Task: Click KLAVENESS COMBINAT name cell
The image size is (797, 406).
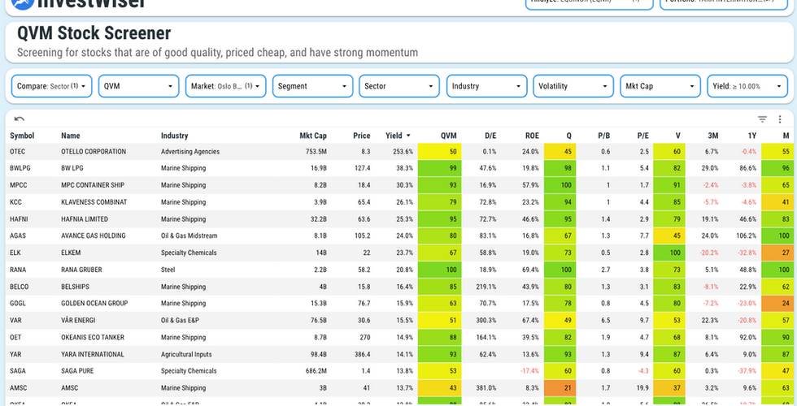Action: coord(94,202)
